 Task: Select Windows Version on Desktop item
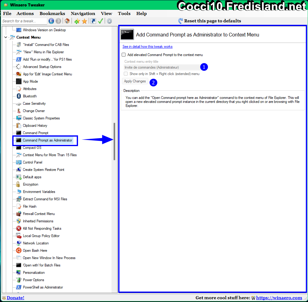[x=45, y=30]
